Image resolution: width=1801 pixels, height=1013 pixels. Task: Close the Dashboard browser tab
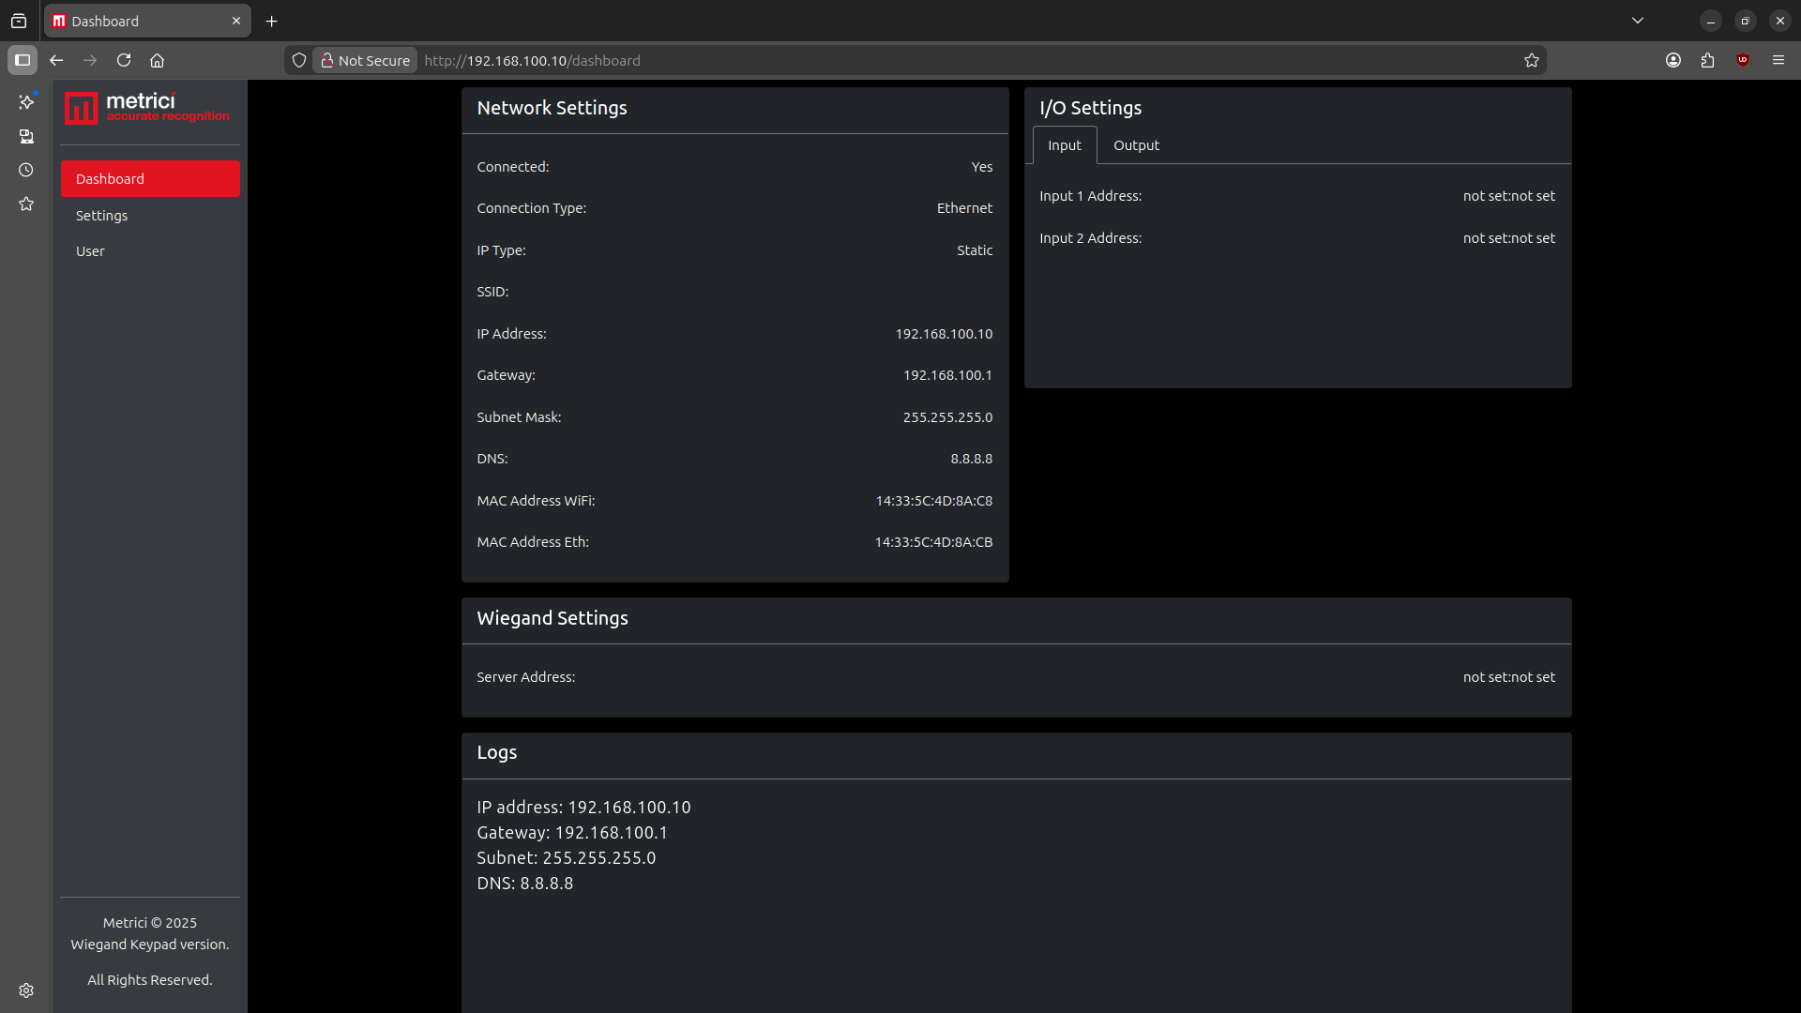coord(236,21)
